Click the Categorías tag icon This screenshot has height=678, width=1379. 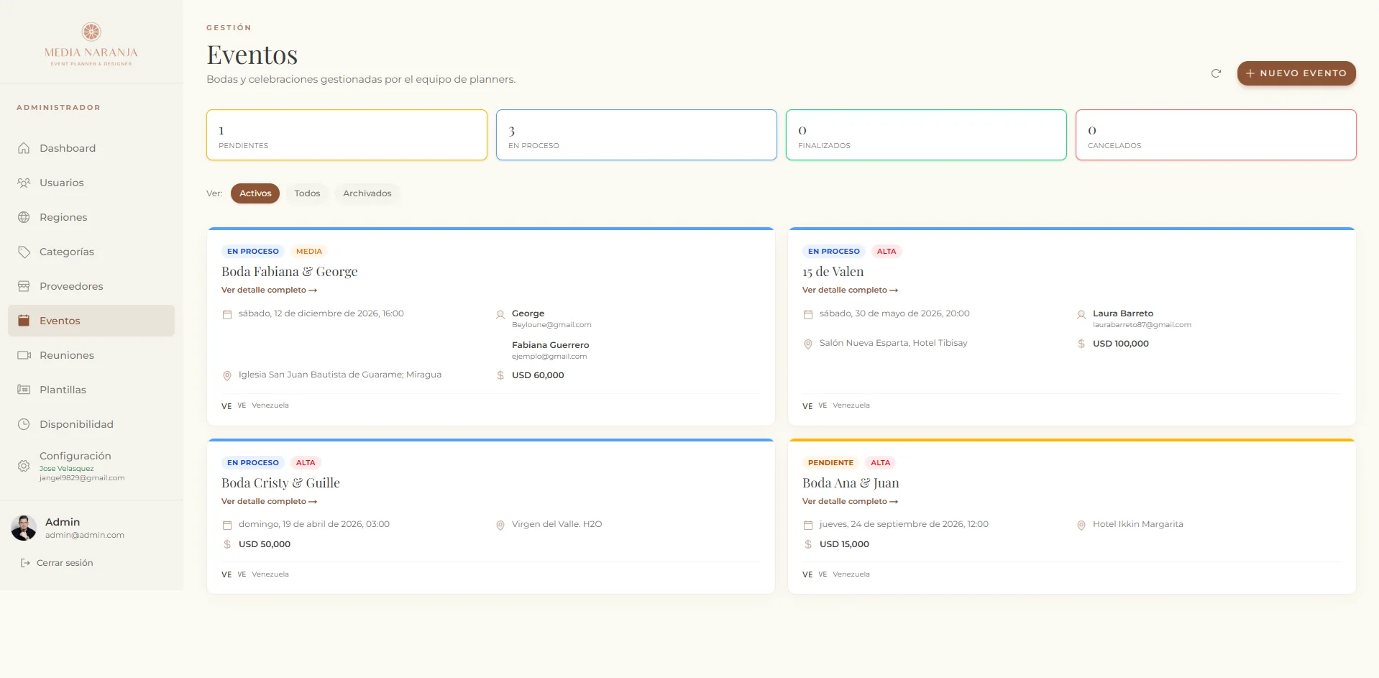point(24,252)
